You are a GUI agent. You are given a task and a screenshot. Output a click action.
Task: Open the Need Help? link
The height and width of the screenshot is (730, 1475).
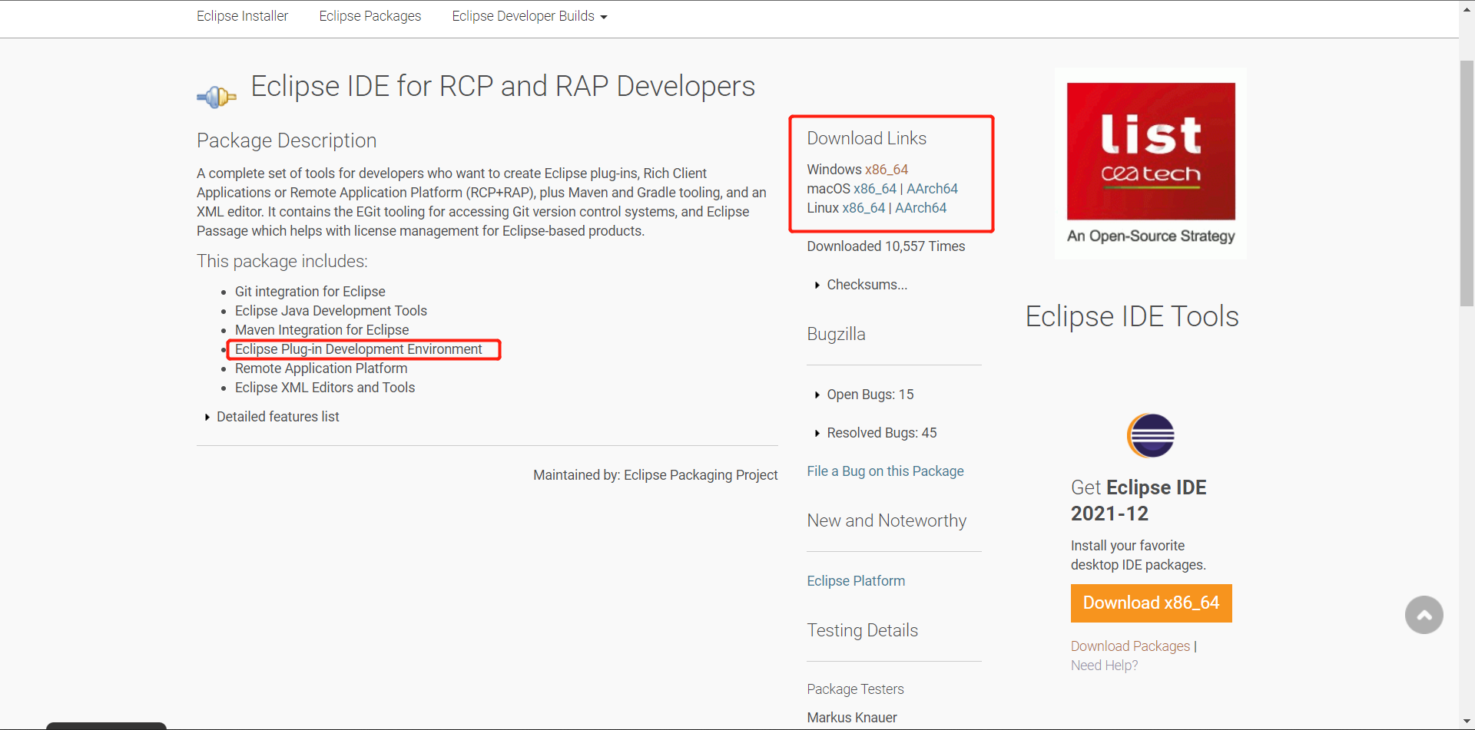point(1104,666)
